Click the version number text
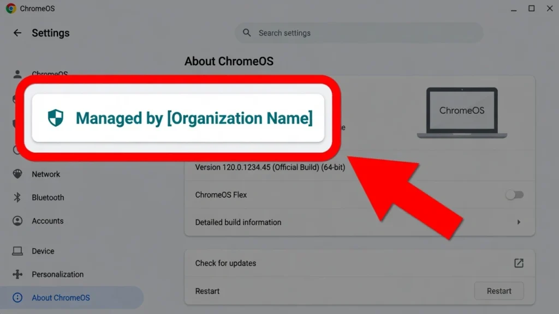Image resolution: width=559 pixels, height=314 pixels. click(270, 167)
